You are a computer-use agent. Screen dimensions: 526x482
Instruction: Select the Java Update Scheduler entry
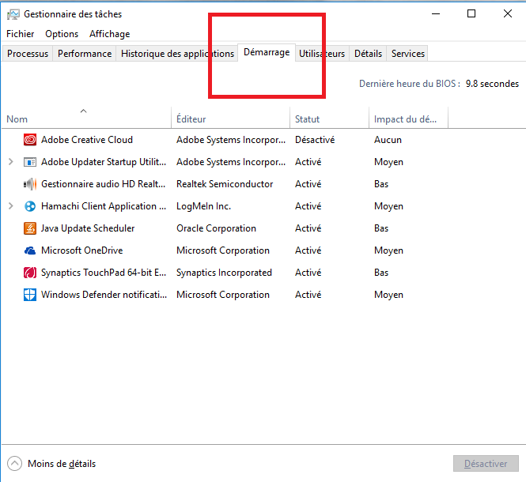coord(88,228)
